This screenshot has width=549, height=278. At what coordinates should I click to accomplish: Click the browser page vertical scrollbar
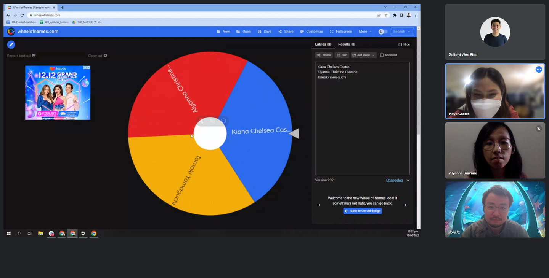[419, 82]
